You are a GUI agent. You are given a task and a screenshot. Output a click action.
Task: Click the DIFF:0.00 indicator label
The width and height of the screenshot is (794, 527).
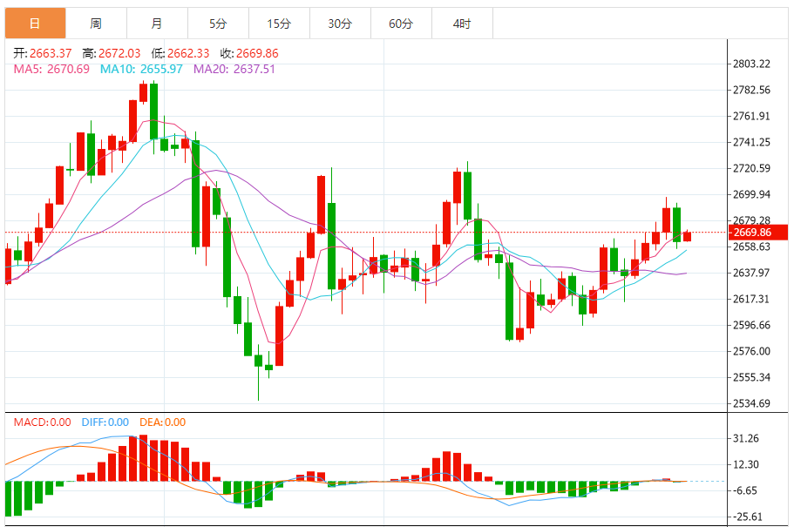[105, 422]
